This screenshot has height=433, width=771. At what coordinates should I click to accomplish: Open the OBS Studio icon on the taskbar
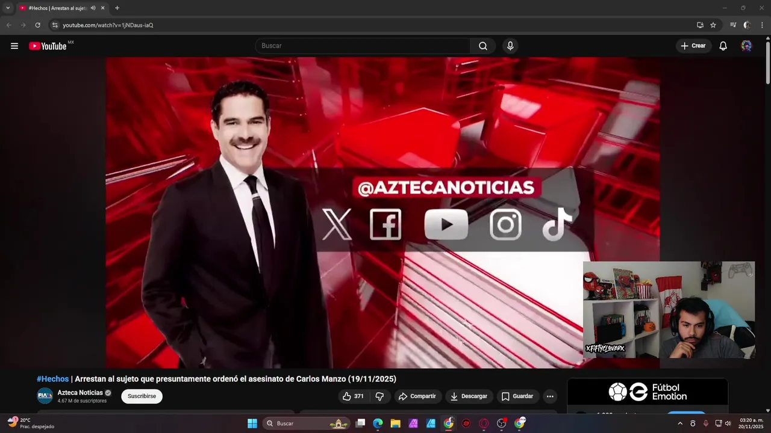click(501, 423)
